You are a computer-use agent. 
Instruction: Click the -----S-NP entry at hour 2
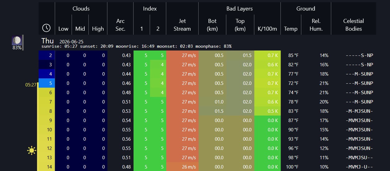tap(359, 55)
